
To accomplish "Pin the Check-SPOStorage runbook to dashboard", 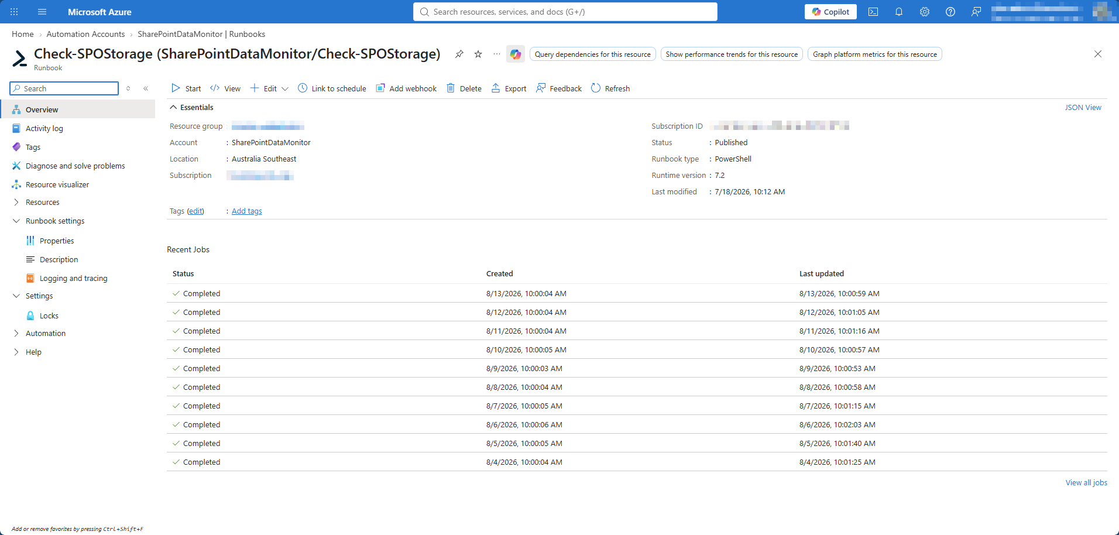I will [x=459, y=54].
